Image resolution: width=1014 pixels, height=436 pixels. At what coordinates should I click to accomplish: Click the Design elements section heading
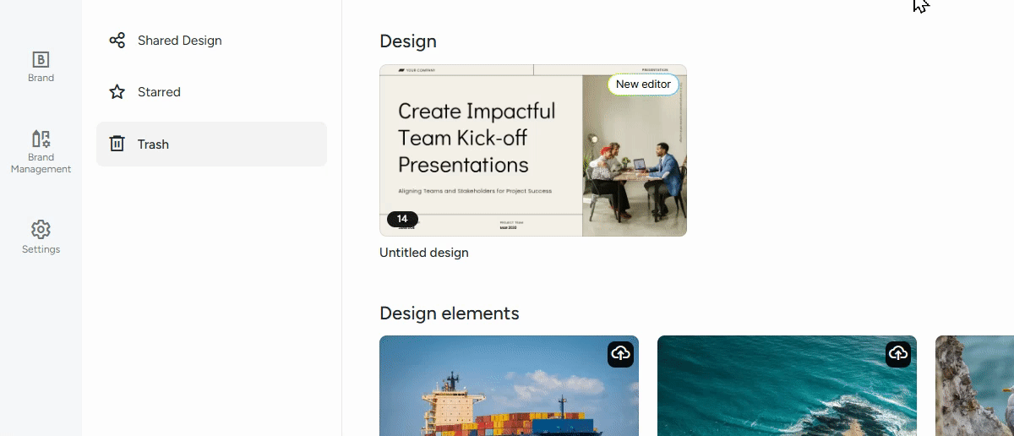click(449, 313)
